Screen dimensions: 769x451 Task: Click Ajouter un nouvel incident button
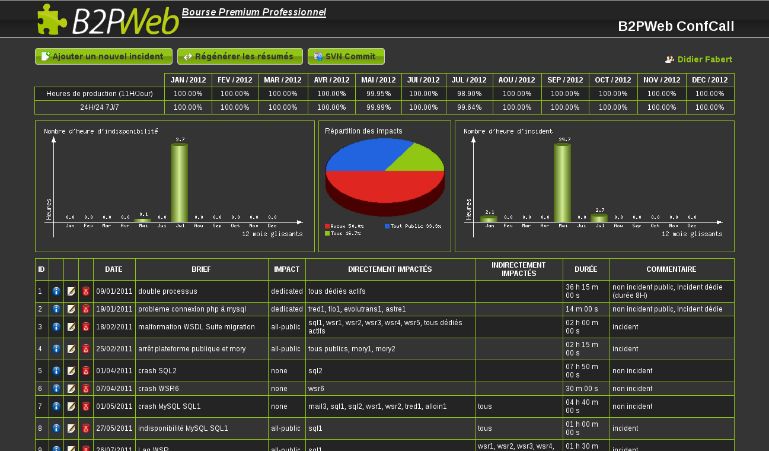pyautogui.click(x=104, y=56)
